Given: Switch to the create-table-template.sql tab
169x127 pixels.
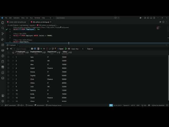Looking at the screenshot, I should (x=17, y=22).
